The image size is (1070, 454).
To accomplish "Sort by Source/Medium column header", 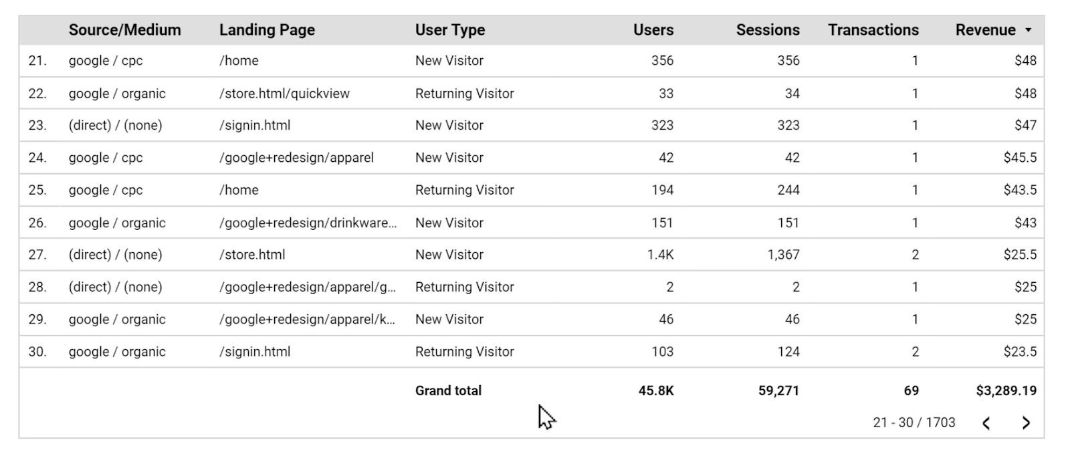I will click(124, 30).
